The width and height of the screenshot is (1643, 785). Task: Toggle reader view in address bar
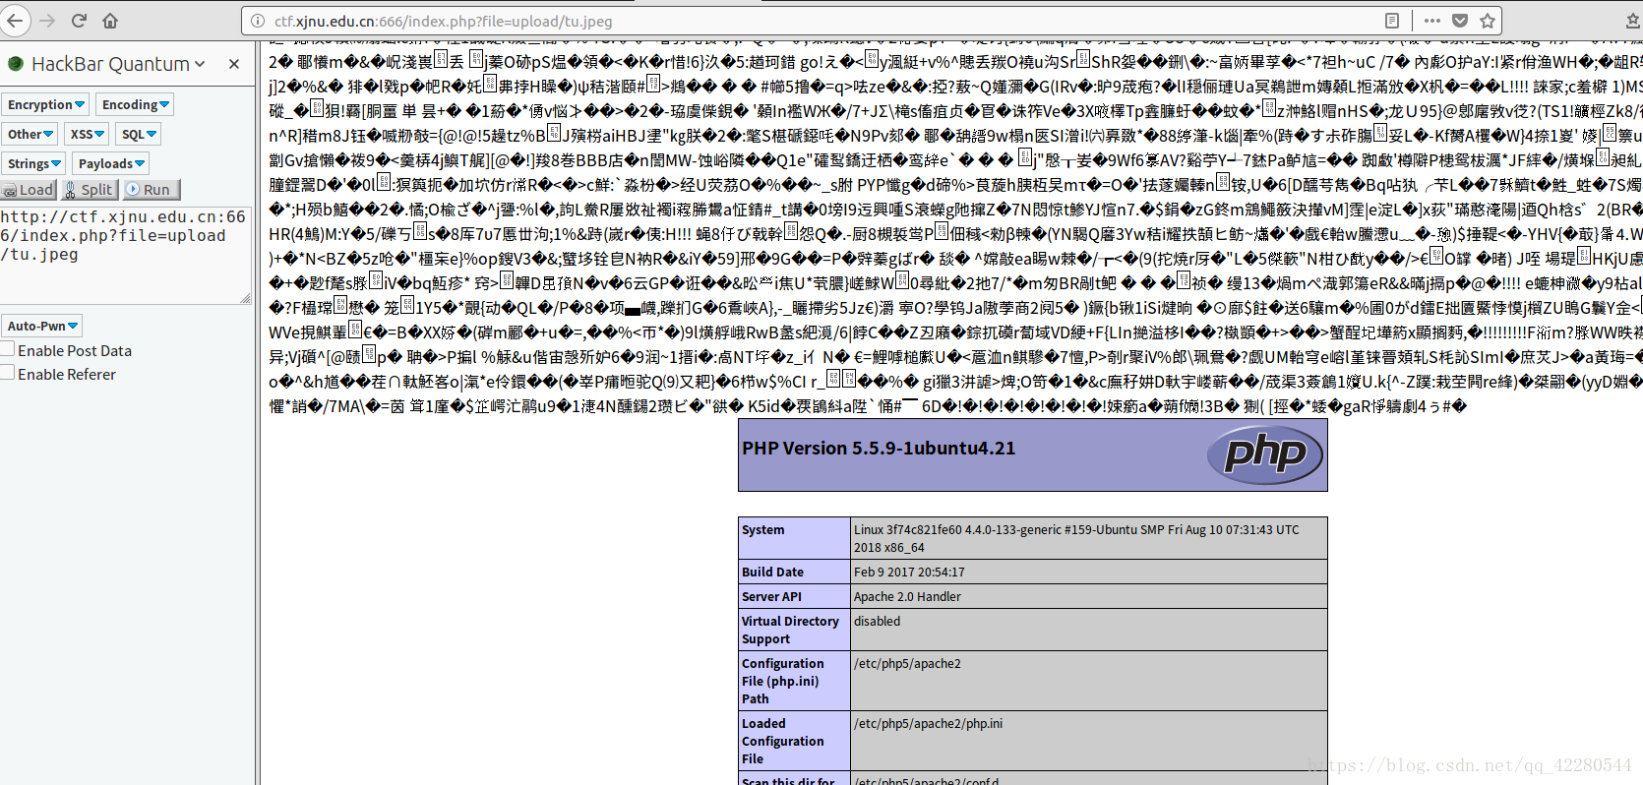click(1391, 21)
